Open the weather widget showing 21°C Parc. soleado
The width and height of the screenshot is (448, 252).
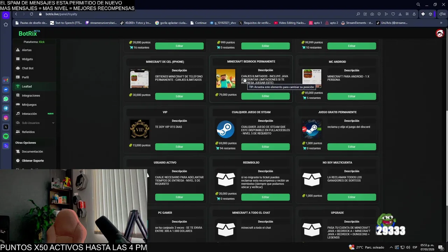click(366, 247)
